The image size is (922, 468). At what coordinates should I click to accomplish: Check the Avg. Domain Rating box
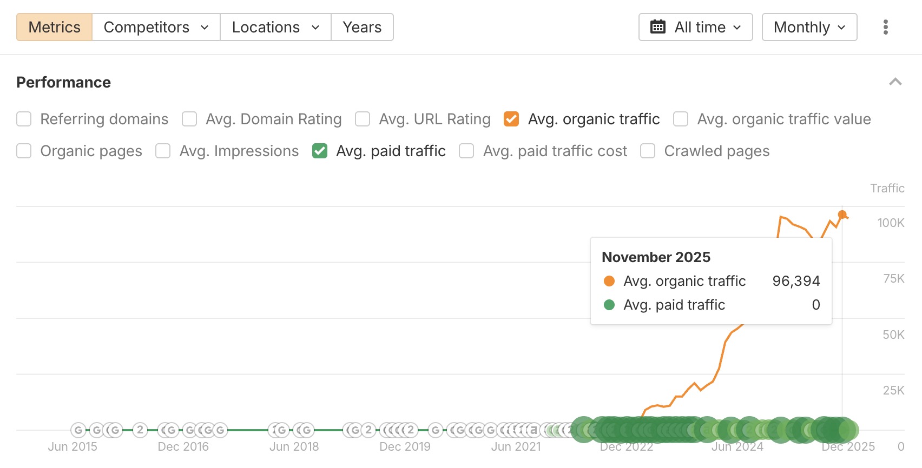pos(189,119)
